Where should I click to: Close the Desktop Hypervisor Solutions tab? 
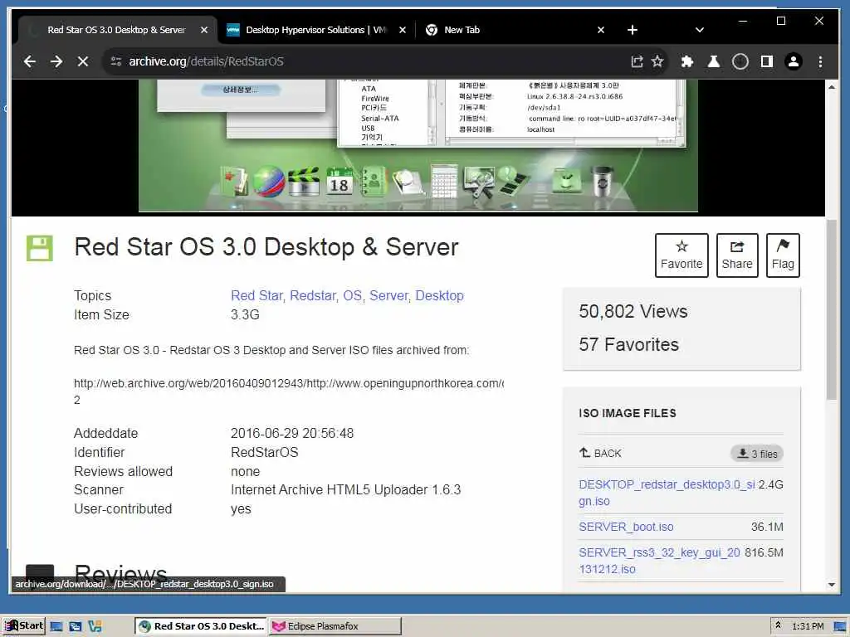point(403,31)
